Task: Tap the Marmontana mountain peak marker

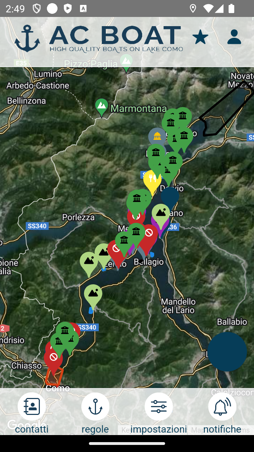Action: [102, 106]
